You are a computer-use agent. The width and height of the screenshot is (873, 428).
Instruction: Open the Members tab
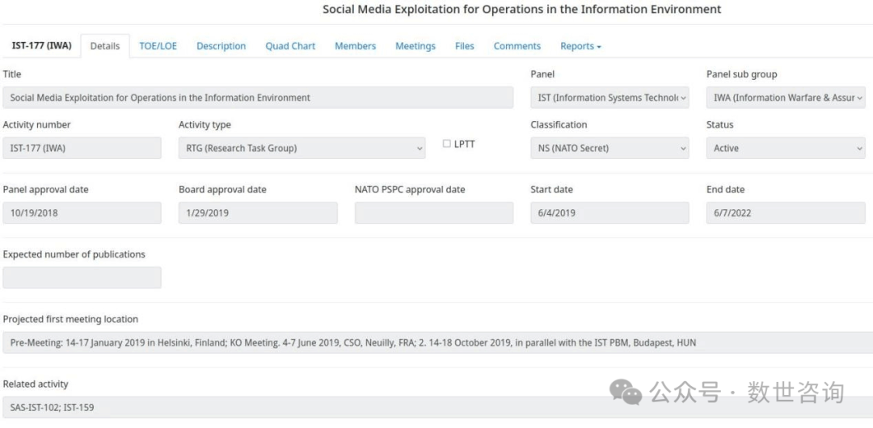pyautogui.click(x=355, y=46)
